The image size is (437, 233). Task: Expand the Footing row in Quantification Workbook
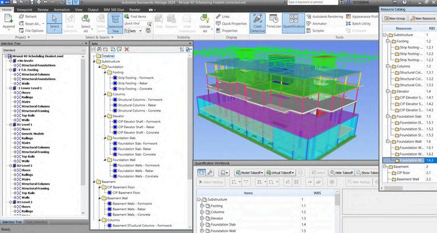[x=202, y=206]
